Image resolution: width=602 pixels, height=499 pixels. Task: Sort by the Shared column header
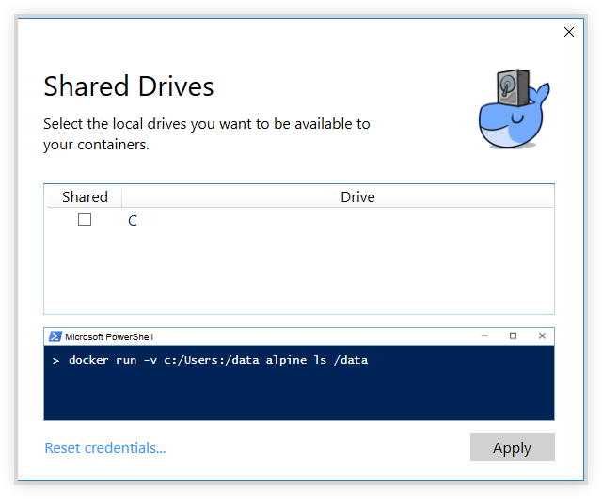(85, 196)
